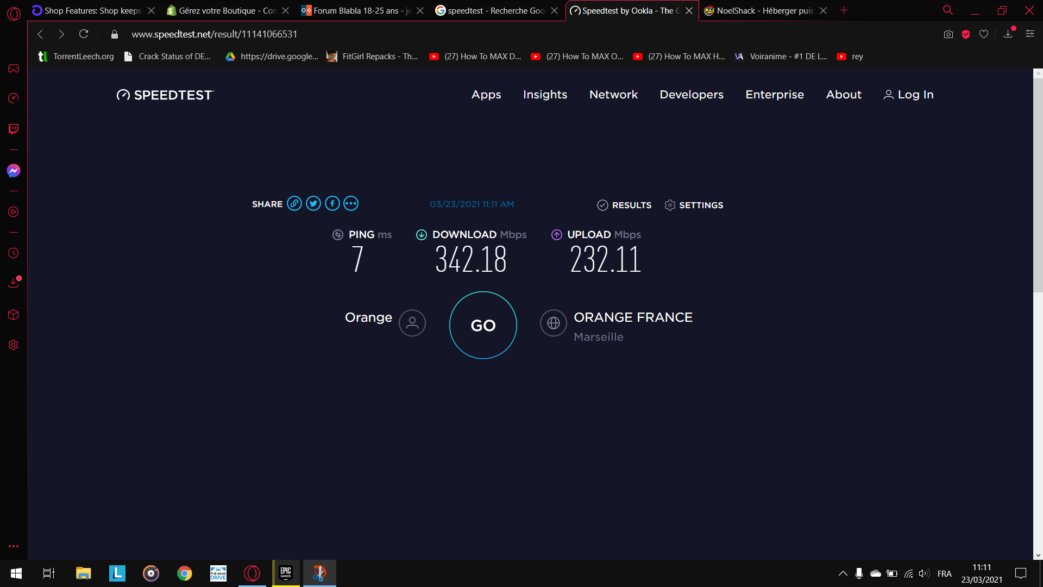Image resolution: width=1043 pixels, height=587 pixels.
Task: Open Player icon in Opera sidebar
Action: tap(14, 212)
